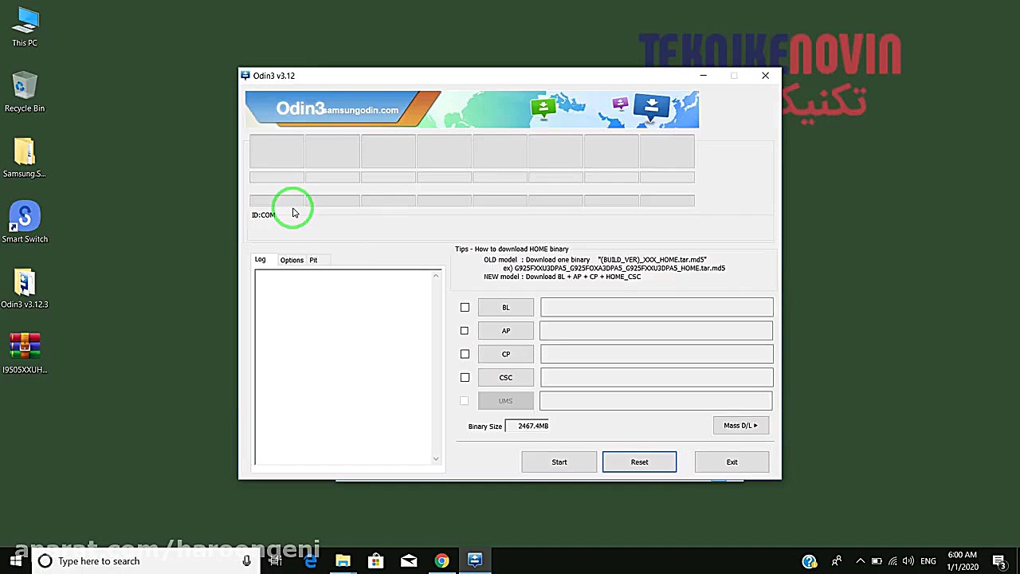The width and height of the screenshot is (1020, 574).
Task: Click the Log text area
Action: 343,367
